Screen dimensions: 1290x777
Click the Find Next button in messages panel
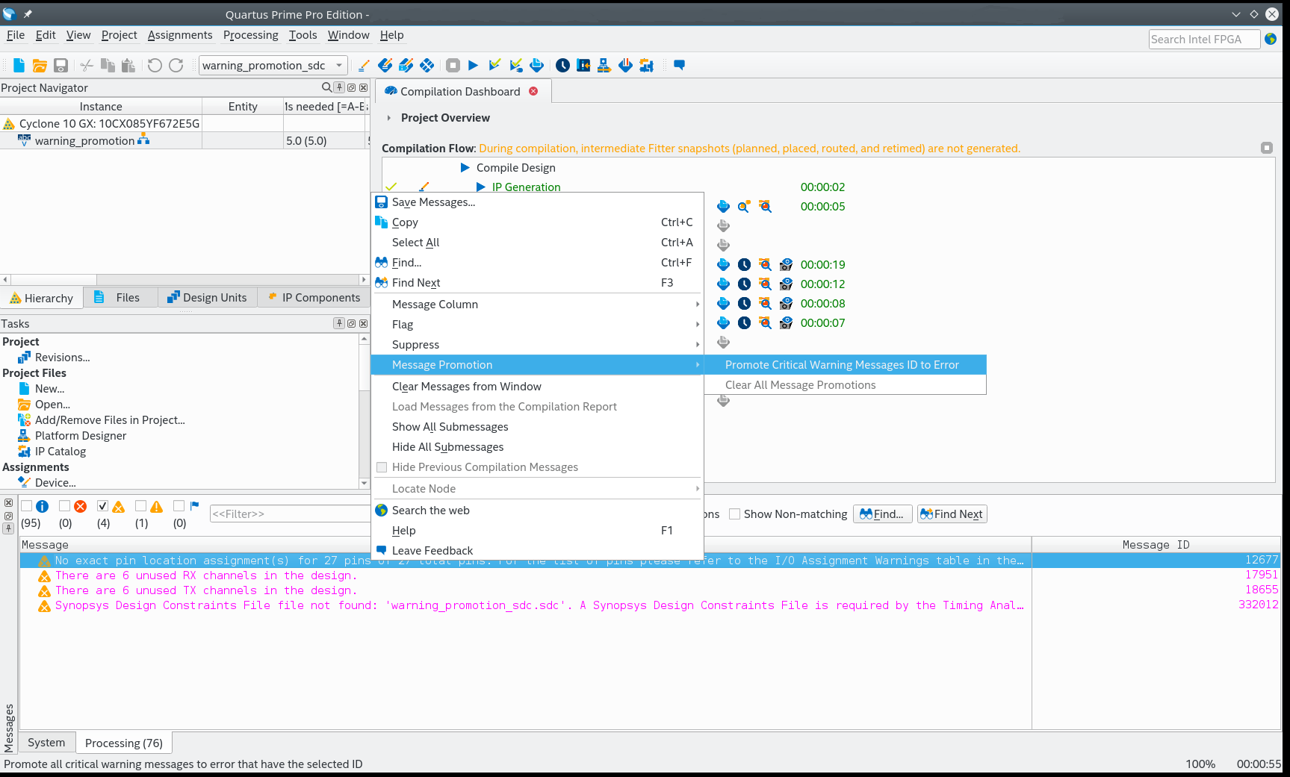[x=952, y=514]
